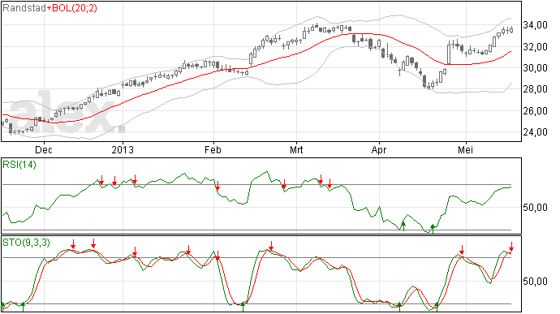Click the 28,00 price axis value
Screen dimensions: 560x314
click(535, 89)
